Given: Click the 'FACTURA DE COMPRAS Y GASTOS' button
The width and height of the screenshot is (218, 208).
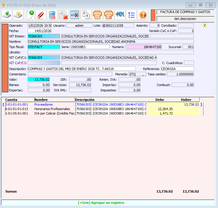Looking at the screenshot, I should click(x=185, y=12).
